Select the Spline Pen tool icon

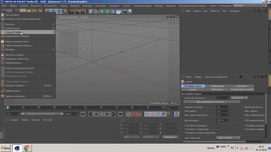[x=97, y=11]
